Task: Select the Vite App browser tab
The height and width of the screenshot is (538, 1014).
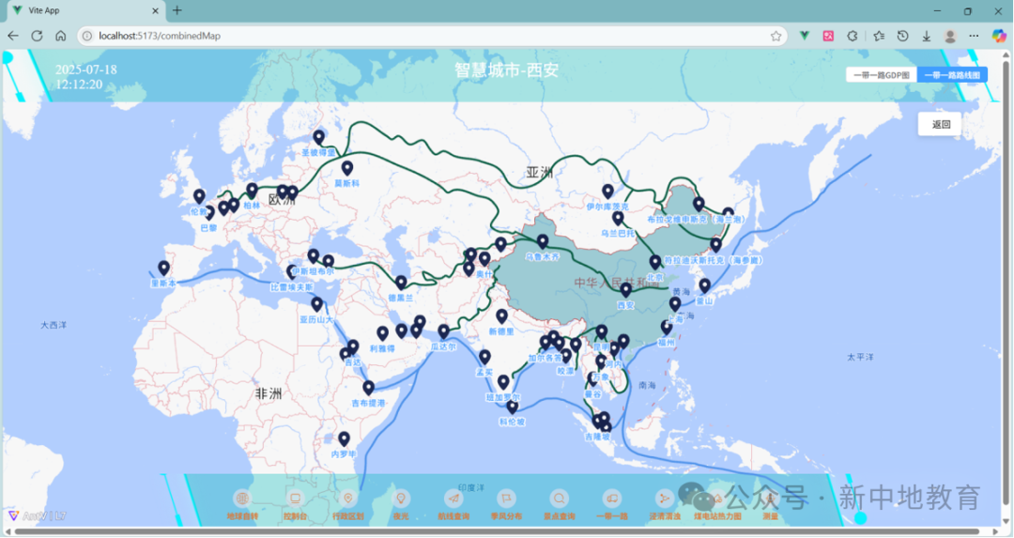Action: click(x=84, y=11)
